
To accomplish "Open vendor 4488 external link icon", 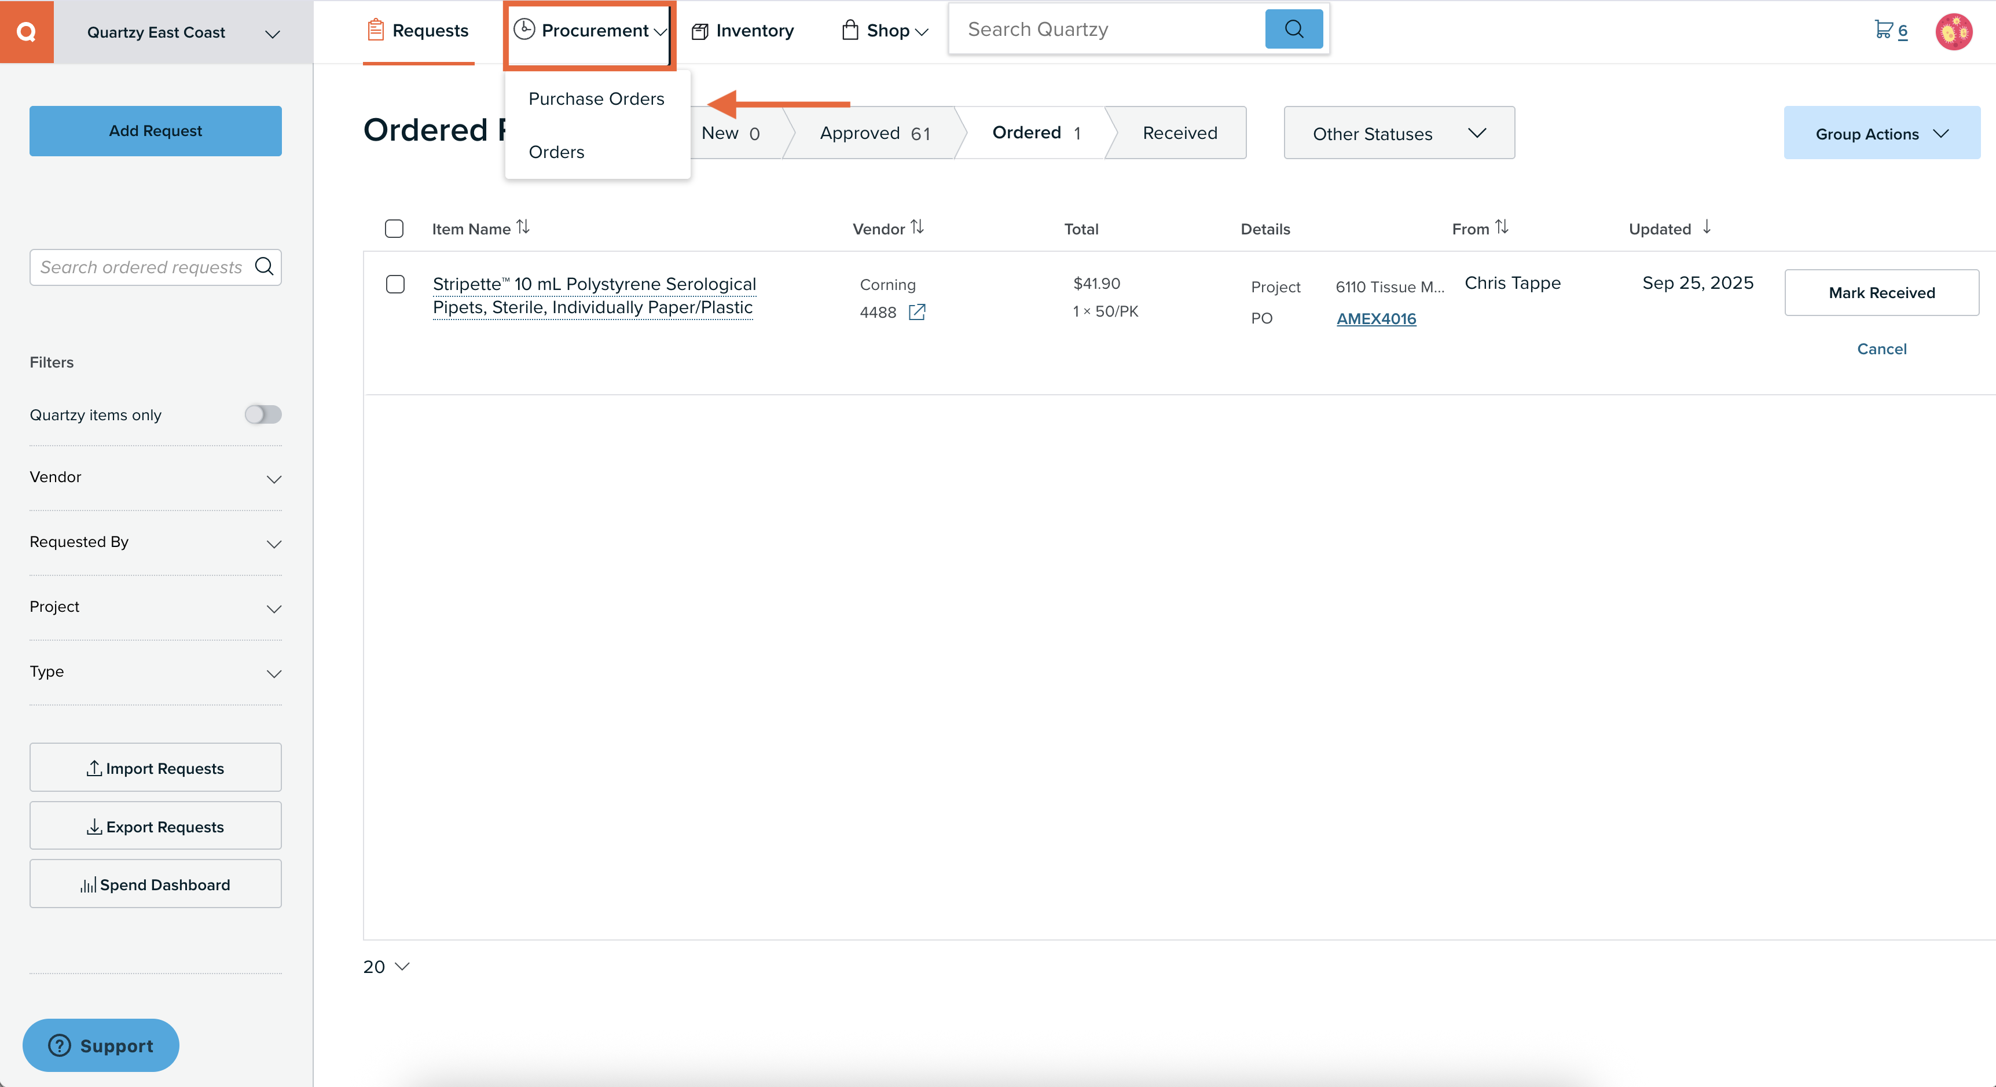I will (x=918, y=312).
